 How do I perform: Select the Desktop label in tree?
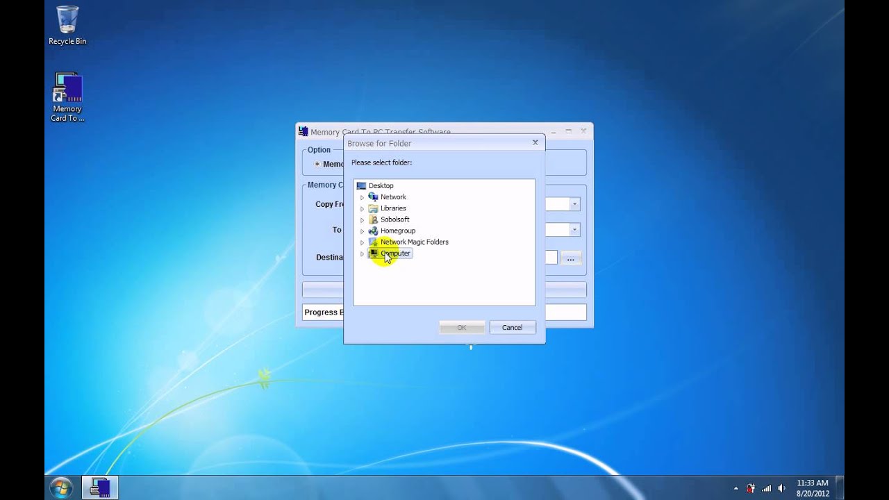coord(381,185)
